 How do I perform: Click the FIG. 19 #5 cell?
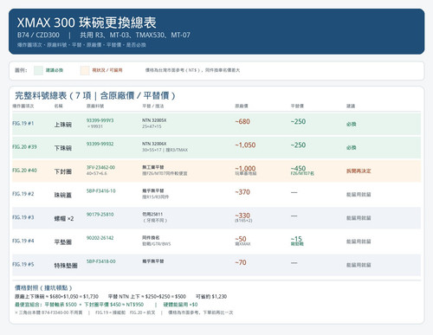23,264
